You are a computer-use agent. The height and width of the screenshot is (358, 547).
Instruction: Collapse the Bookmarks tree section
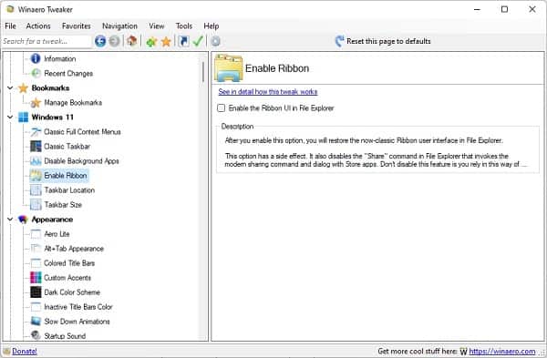[10, 87]
